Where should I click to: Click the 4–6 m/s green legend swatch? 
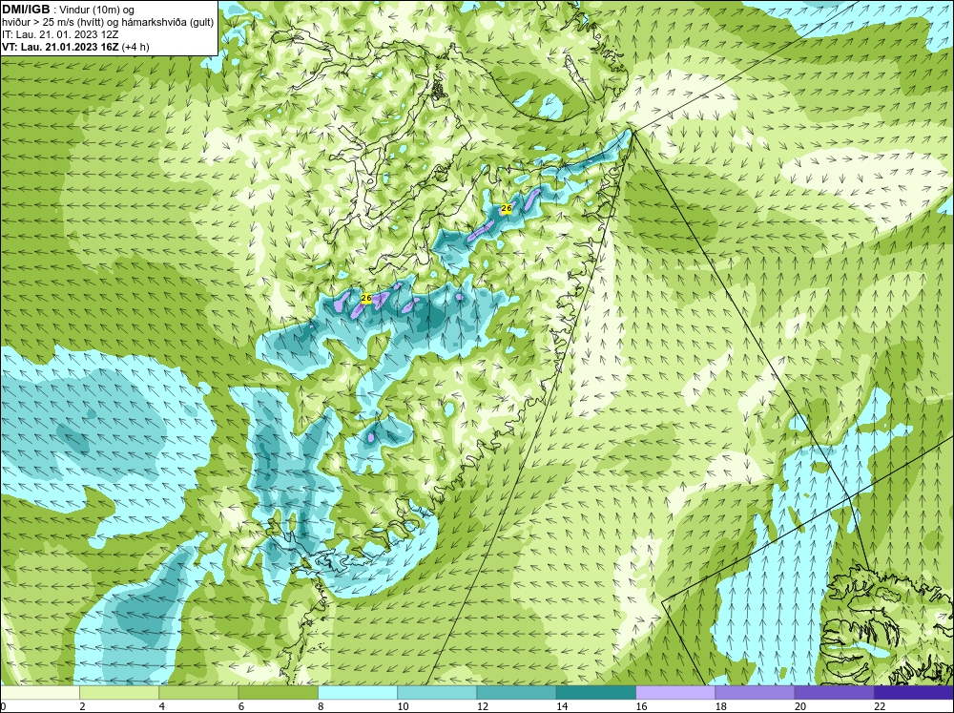coord(198,693)
